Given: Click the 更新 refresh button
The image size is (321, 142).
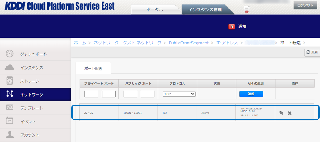Looking at the screenshot, I should 312,53.
